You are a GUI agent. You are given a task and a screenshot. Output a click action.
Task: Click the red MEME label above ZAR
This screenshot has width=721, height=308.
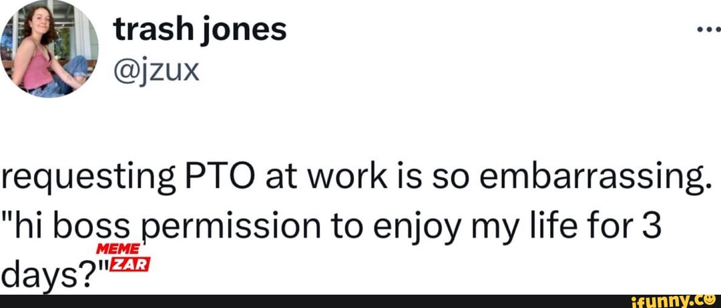tap(117, 250)
